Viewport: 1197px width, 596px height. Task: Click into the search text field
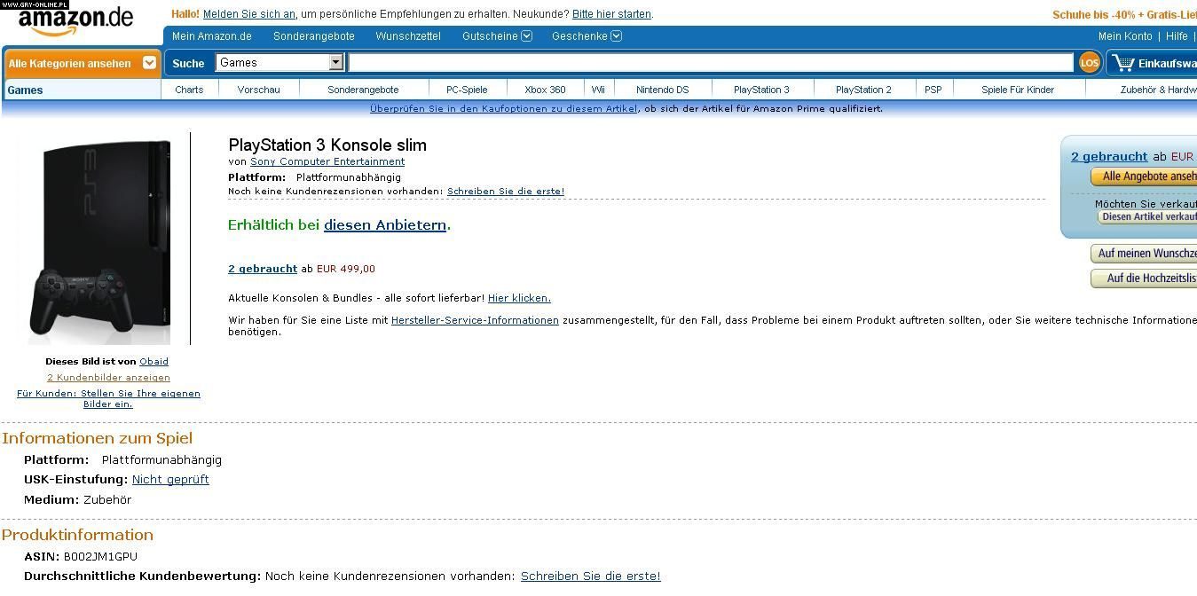click(x=711, y=62)
